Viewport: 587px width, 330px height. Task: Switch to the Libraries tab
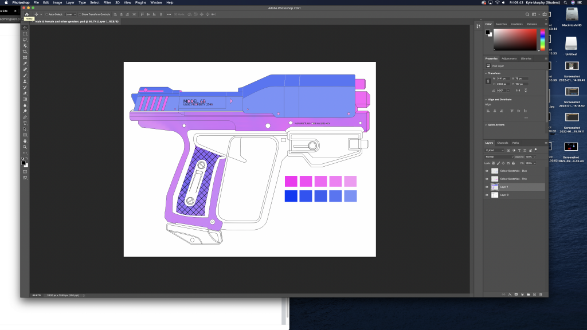526,58
